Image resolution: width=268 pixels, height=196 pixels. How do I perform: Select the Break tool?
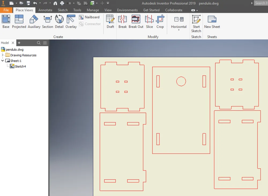pos(122,21)
